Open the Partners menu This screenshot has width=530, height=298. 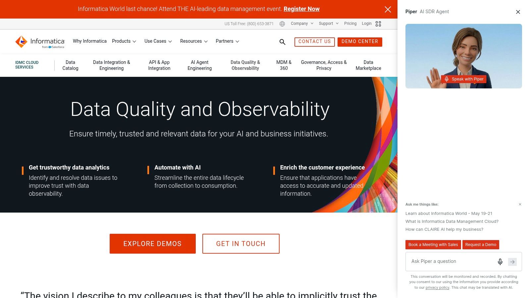pyautogui.click(x=227, y=41)
